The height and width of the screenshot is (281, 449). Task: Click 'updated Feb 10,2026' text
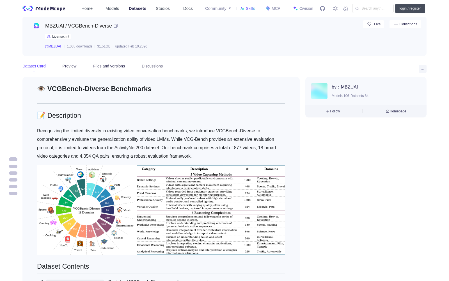click(131, 46)
